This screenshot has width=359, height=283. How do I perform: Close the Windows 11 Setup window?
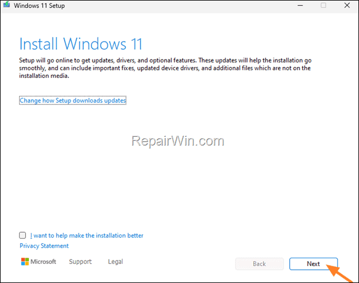click(x=347, y=5)
